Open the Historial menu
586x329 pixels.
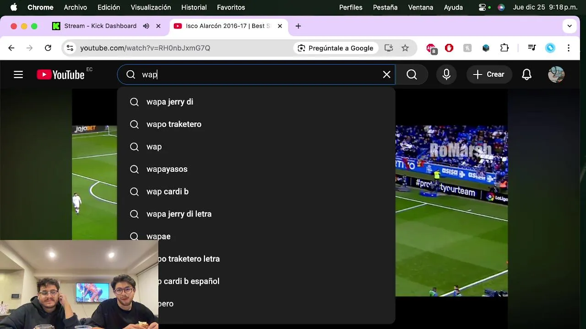(194, 7)
